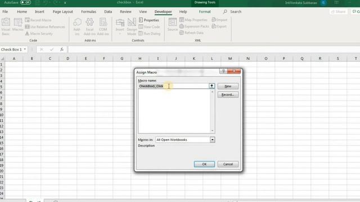Screen dimensions: 360x202
Task: Click the New button in Assign Macro
Action: pyautogui.click(x=228, y=86)
